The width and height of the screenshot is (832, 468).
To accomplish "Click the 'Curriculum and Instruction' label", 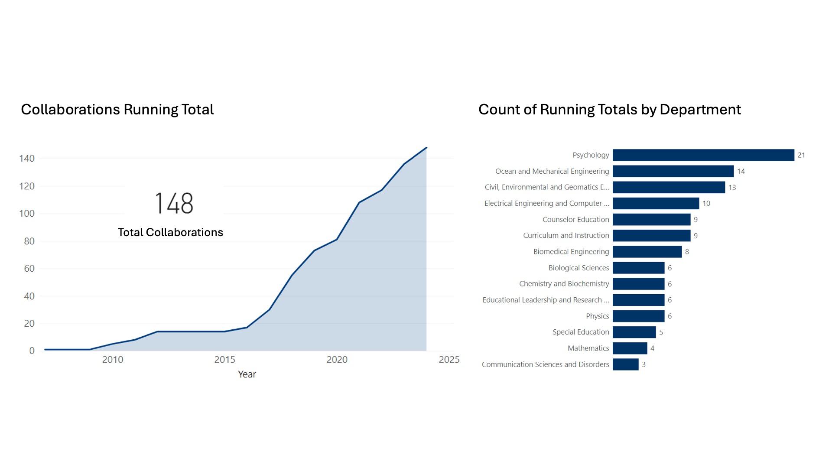I will pos(566,235).
